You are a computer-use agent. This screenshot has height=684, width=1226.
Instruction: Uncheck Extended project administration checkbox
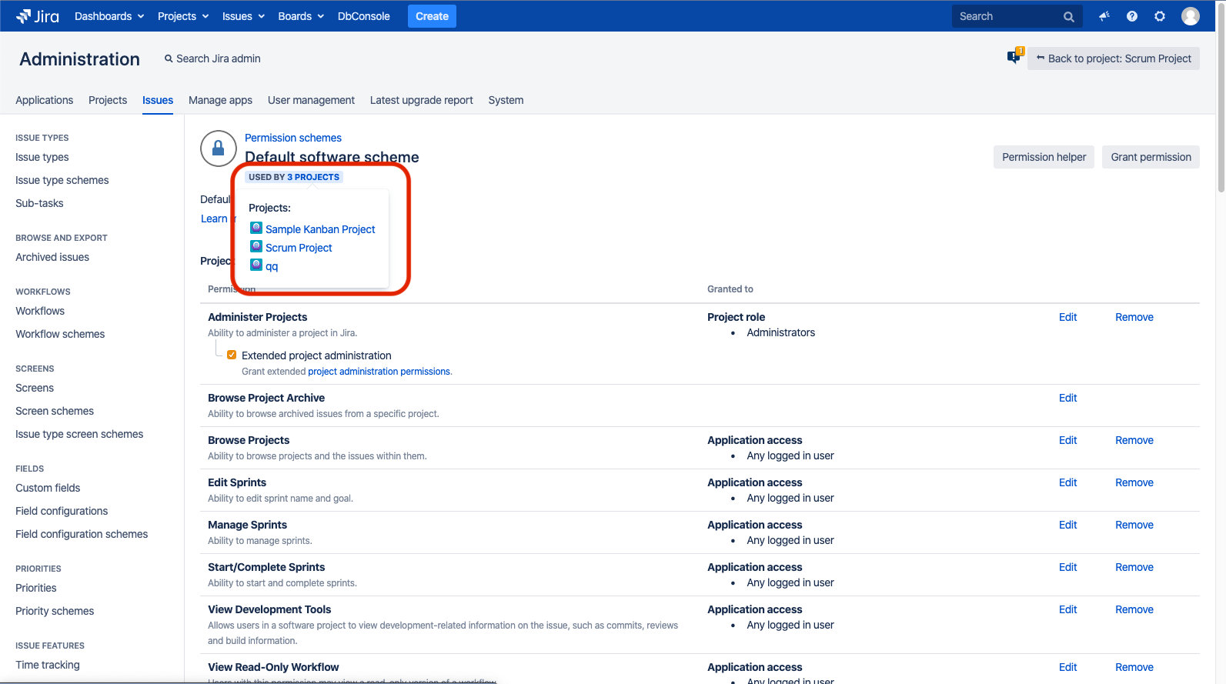(x=232, y=355)
